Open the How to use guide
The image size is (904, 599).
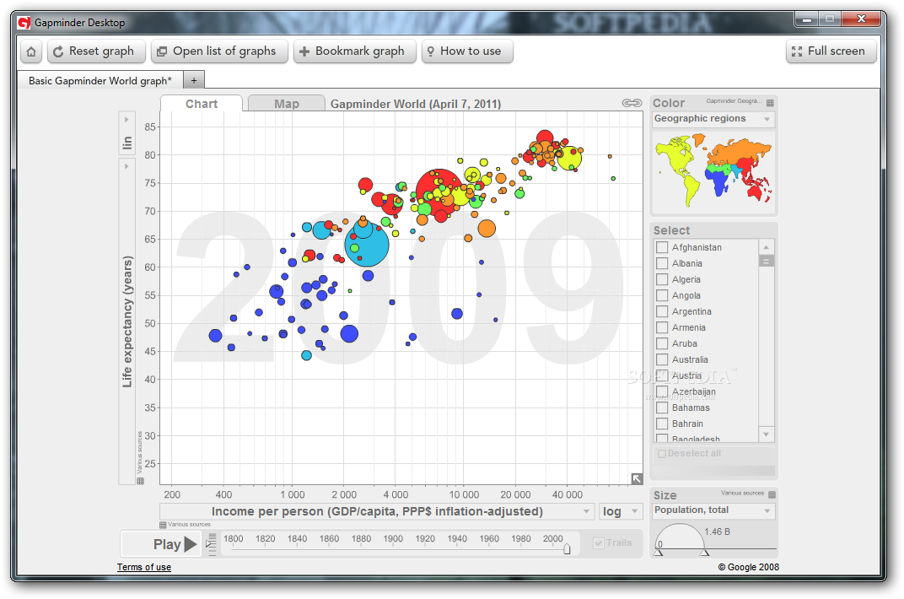pos(467,51)
